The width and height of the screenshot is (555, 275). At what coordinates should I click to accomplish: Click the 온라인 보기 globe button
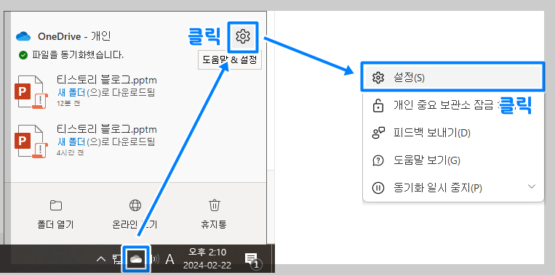(x=135, y=214)
